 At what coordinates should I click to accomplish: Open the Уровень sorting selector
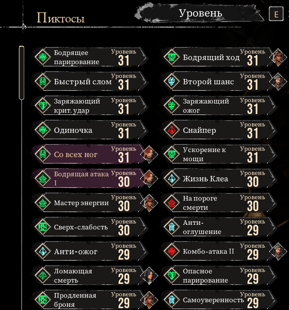tap(200, 13)
